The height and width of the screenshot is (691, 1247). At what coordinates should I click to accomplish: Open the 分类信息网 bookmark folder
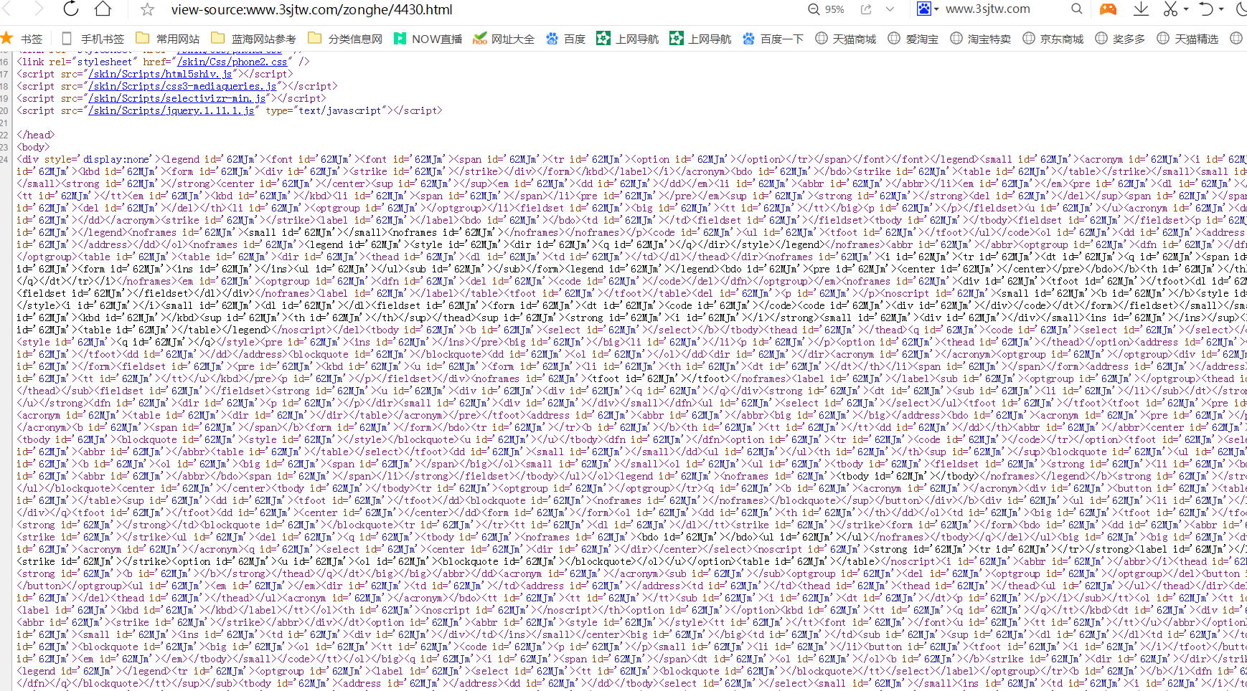345,39
